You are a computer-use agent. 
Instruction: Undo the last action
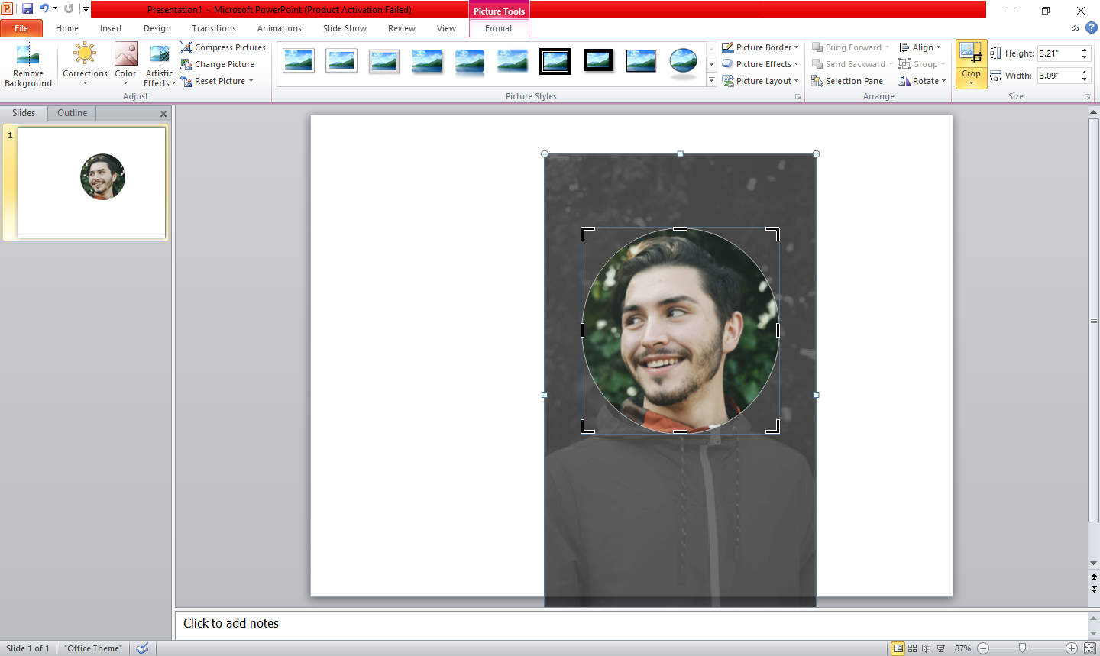(x=44, y=9)
